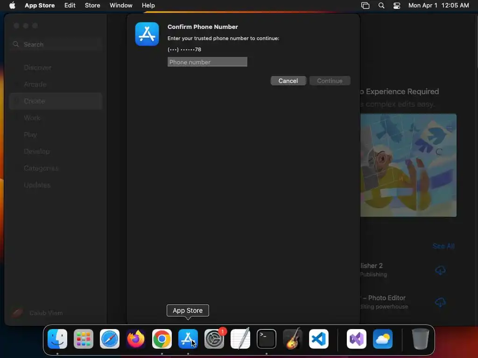Screen dimensions: 478x358
Task: Click the sidebar Search field
Action: pos(56,44)
